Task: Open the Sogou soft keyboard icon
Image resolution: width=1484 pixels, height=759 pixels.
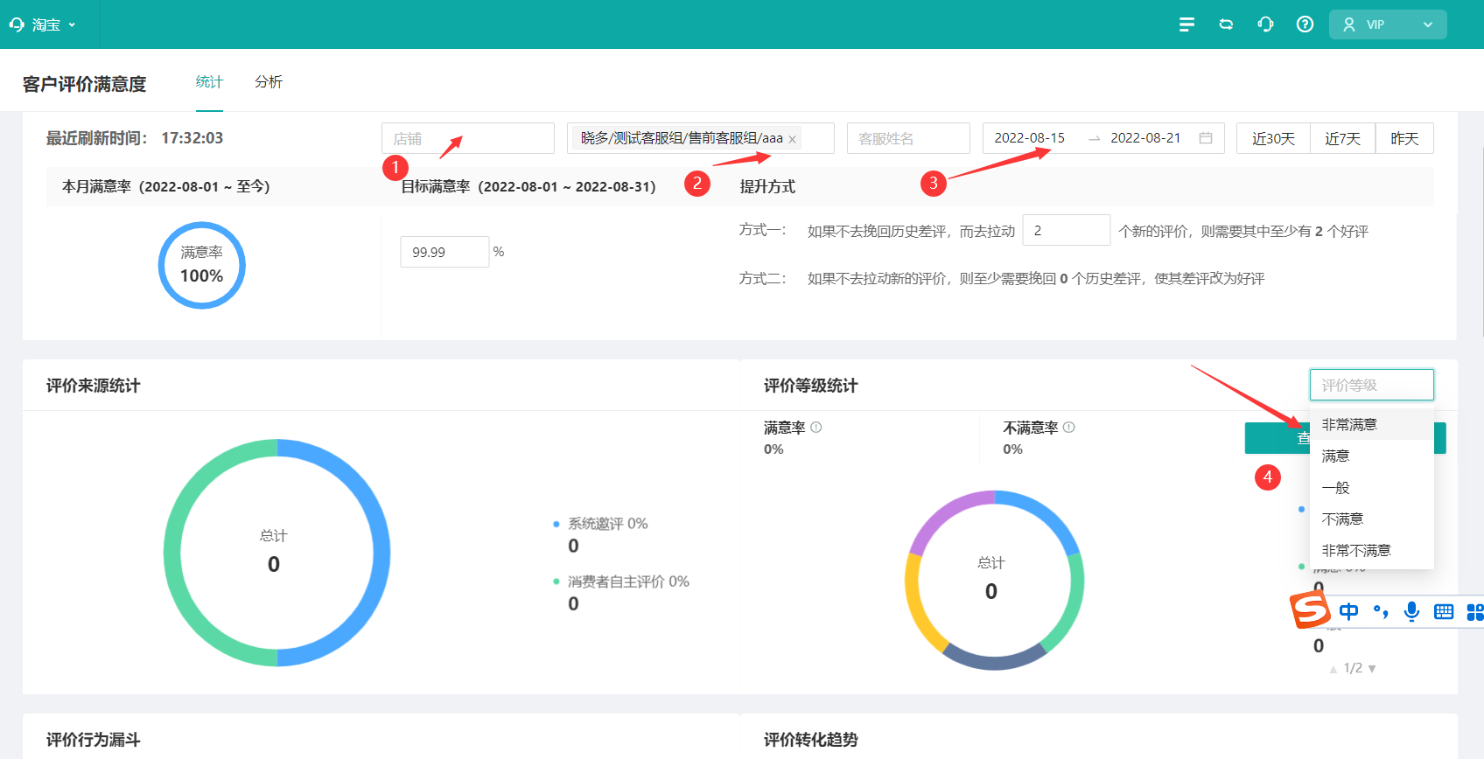Action: [x=1444, y=611]
